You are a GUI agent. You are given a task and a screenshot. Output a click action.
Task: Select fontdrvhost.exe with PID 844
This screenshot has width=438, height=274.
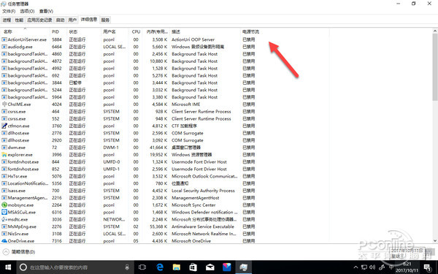[165, 162]
